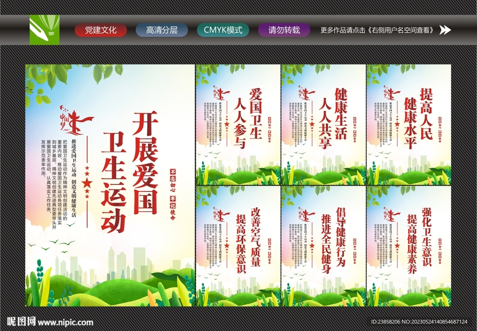Click the 中国梦 emblem on 强化卫生意识 poster
This screenshot has width=477, height=331.
pyautogui.click(x=392, y=214)
